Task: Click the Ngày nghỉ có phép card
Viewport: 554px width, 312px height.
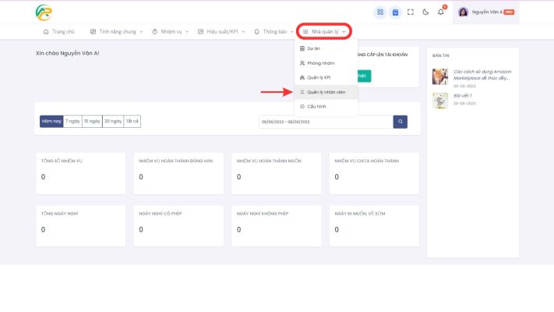Action: click(178, 225)
